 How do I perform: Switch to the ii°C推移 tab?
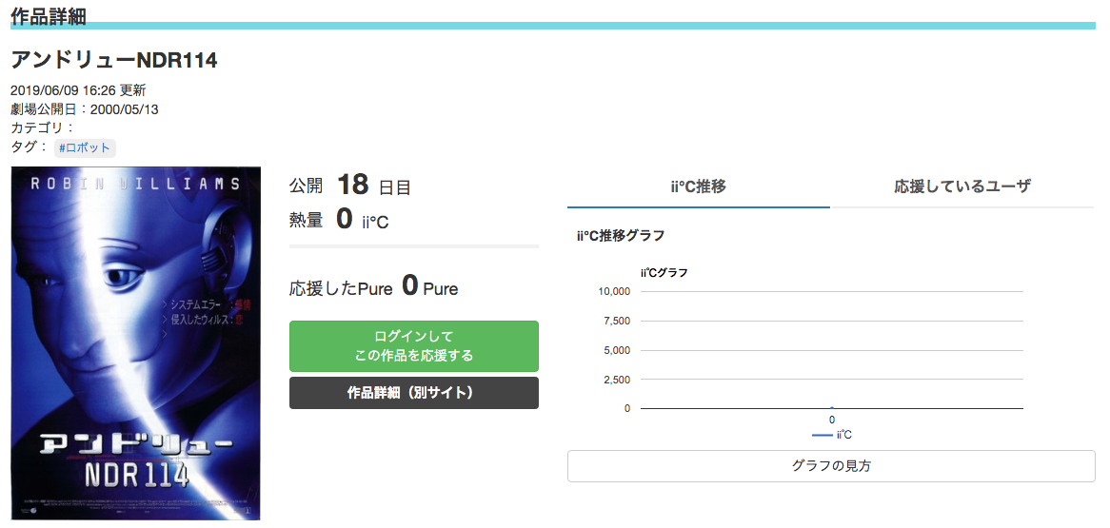click(x=698, y=186)
